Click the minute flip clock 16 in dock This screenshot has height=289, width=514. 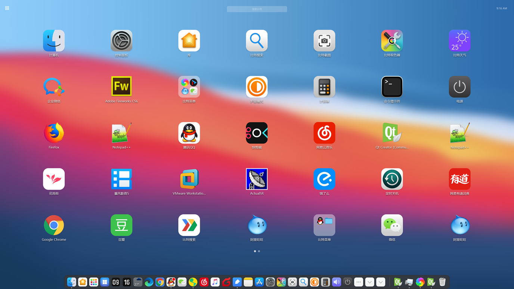click(x=127, y=282)
